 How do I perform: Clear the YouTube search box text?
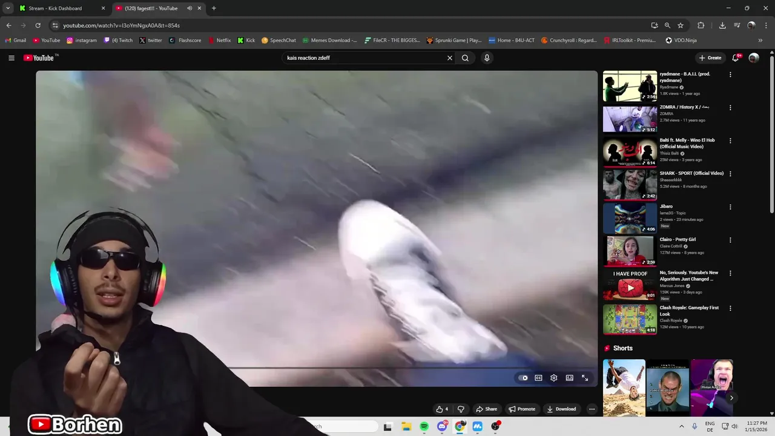(x=450, y=58)
